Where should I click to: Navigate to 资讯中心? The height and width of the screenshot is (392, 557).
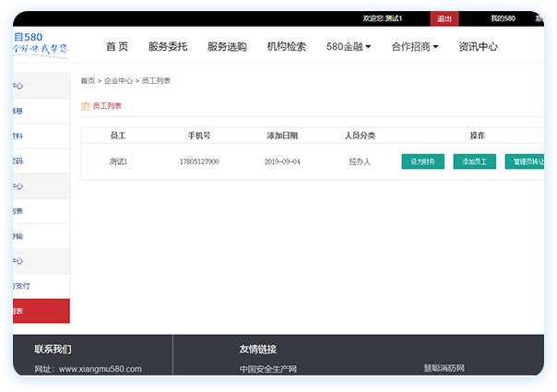[478, 47]
